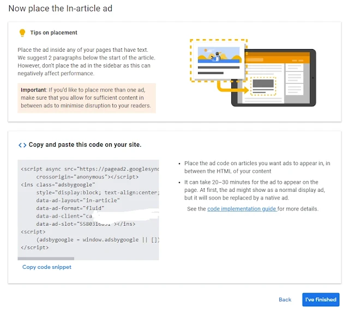This screenshot has width=349, height=314.
Task: Click the crossorigin="anonymous" code line
Action: click(x=87, y=177)
